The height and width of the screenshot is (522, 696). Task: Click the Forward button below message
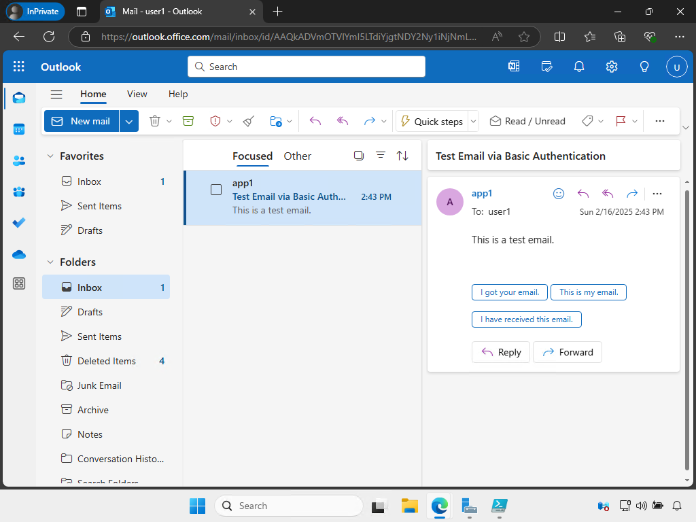[x=568, y=352]
